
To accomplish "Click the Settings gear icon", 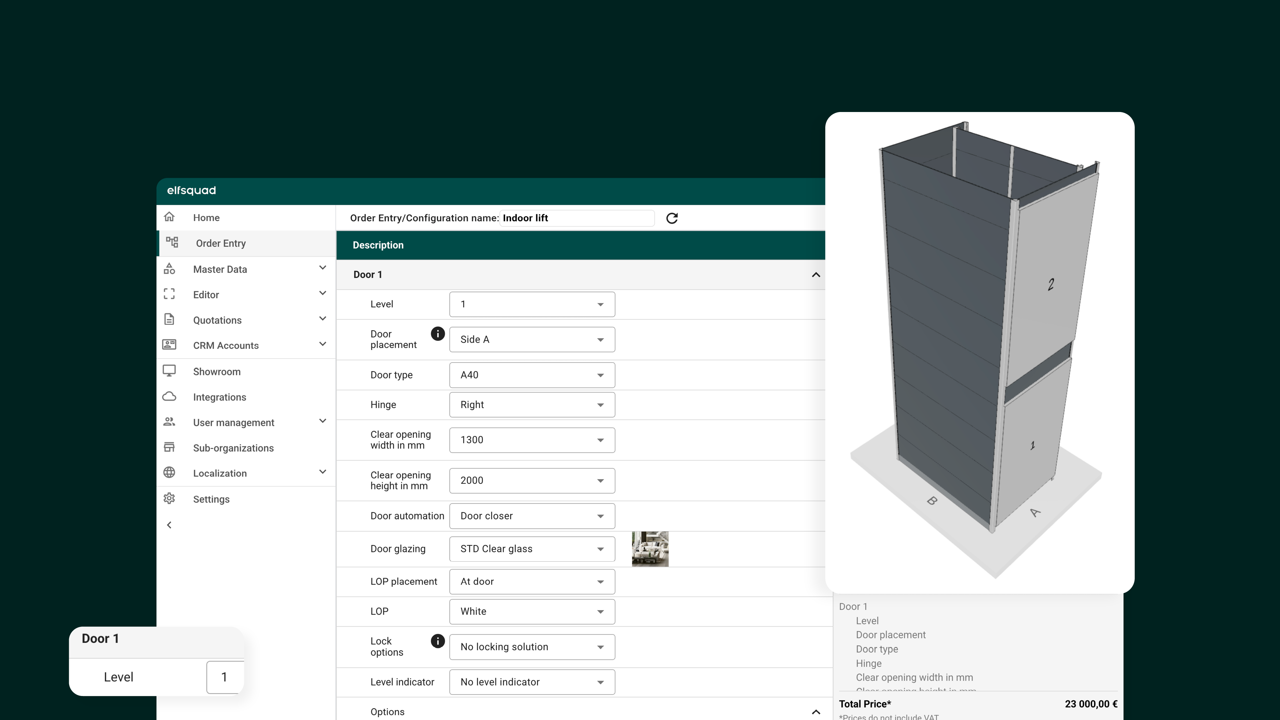I will (170, 498).
